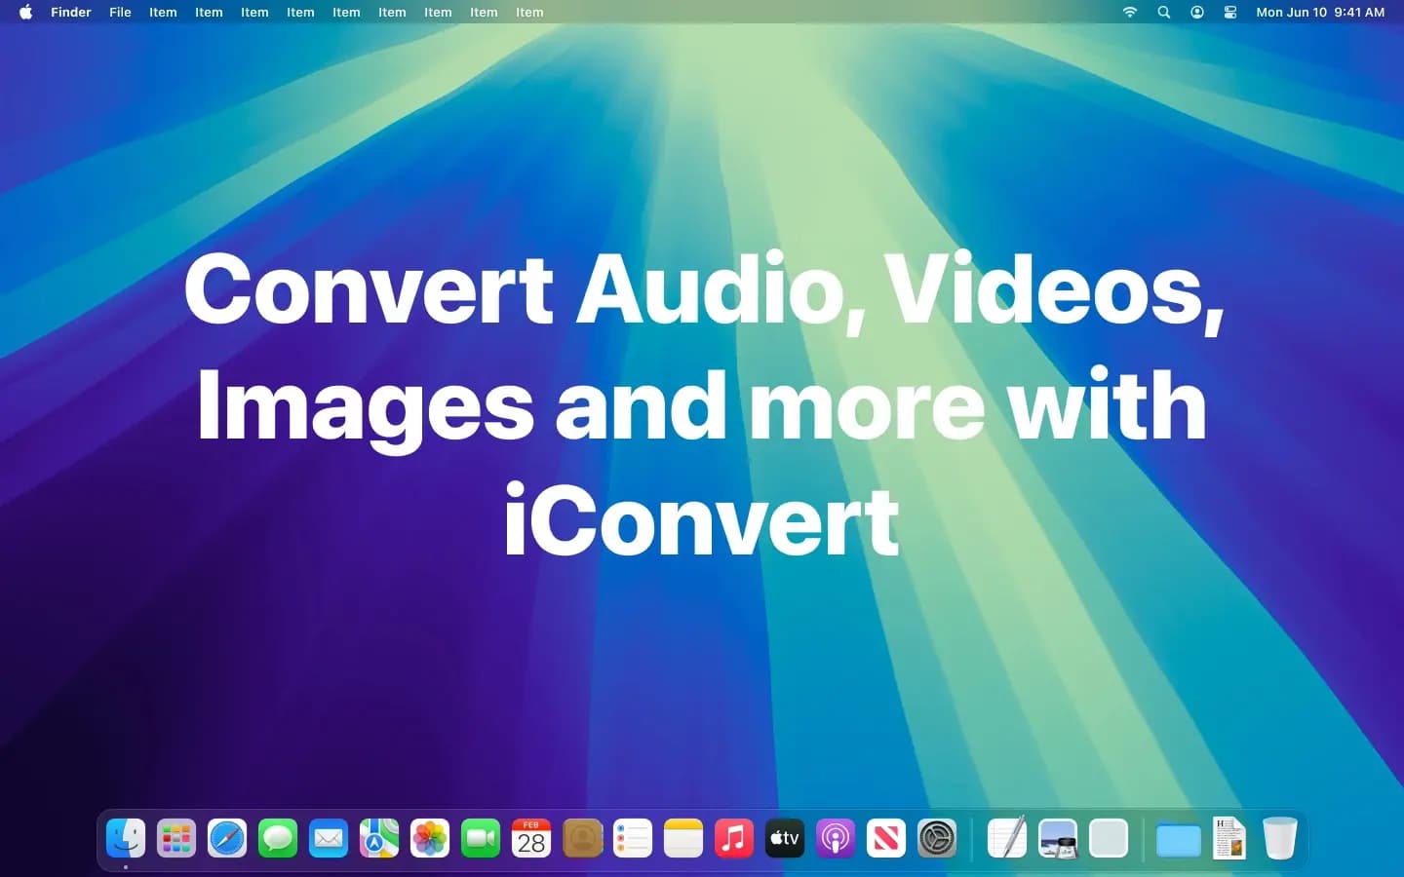Launch Maps from the dock
1404x877 pixels.
click(379, 838)
